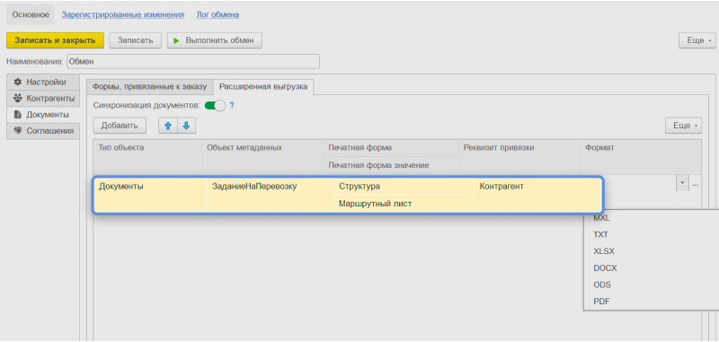The width and height of the screenshot is (719, 342).
Task: Click the document icon on Документы tab
Action: 18,114
